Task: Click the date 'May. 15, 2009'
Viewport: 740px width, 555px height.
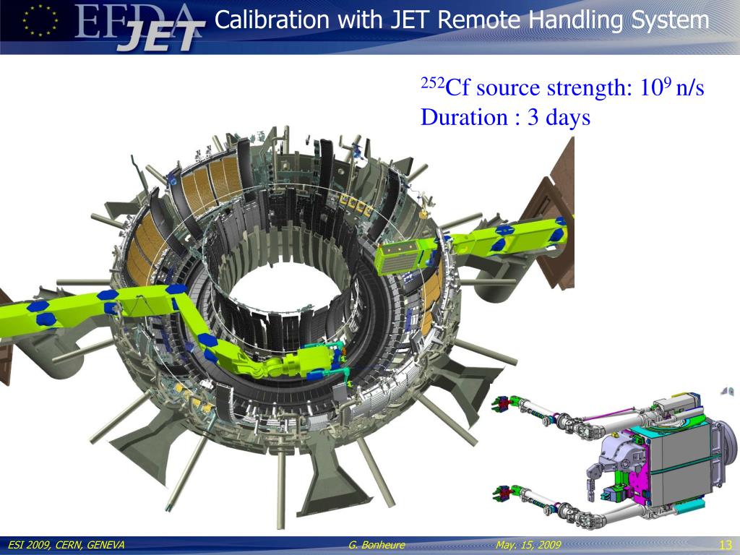Action: [x=528, y=545]
